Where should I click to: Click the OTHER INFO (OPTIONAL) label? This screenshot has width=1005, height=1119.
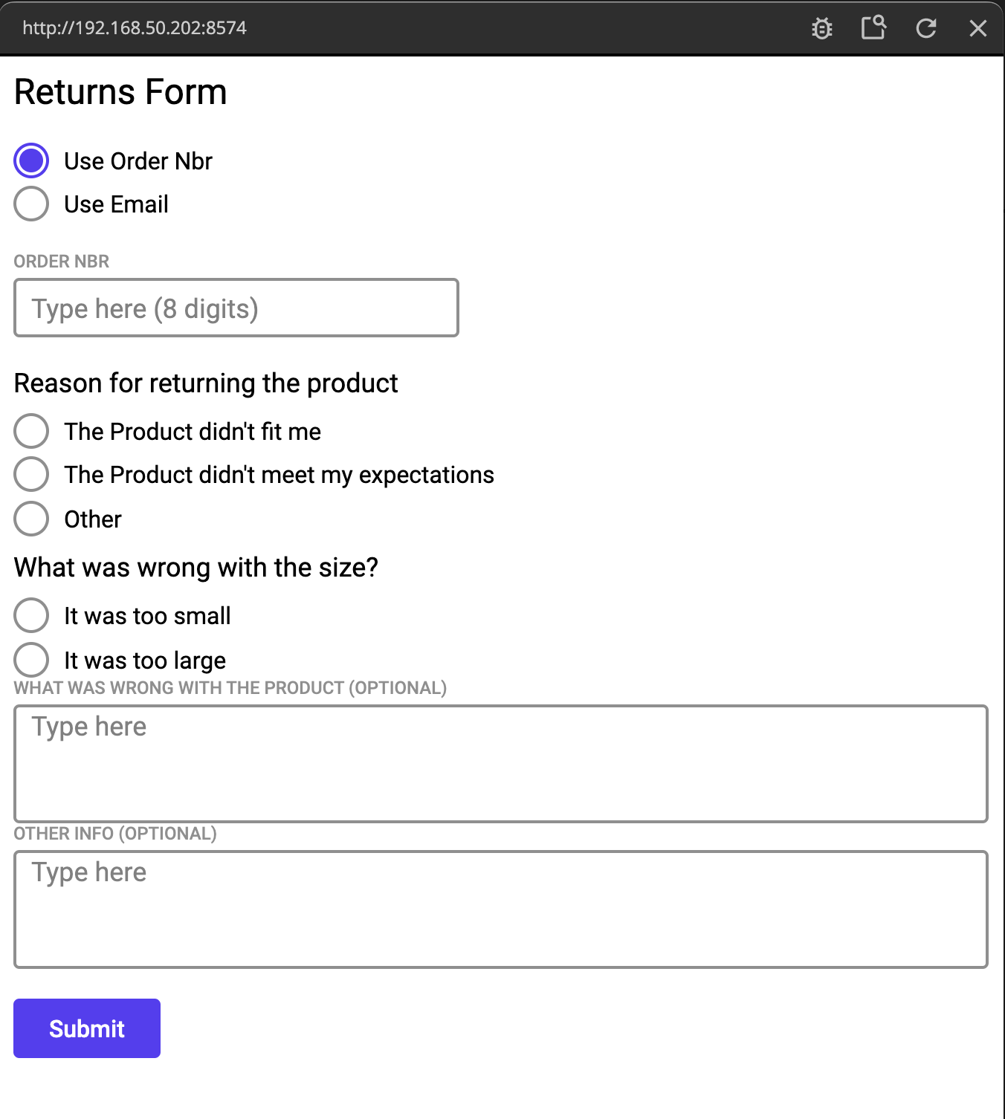click(115, 834)
